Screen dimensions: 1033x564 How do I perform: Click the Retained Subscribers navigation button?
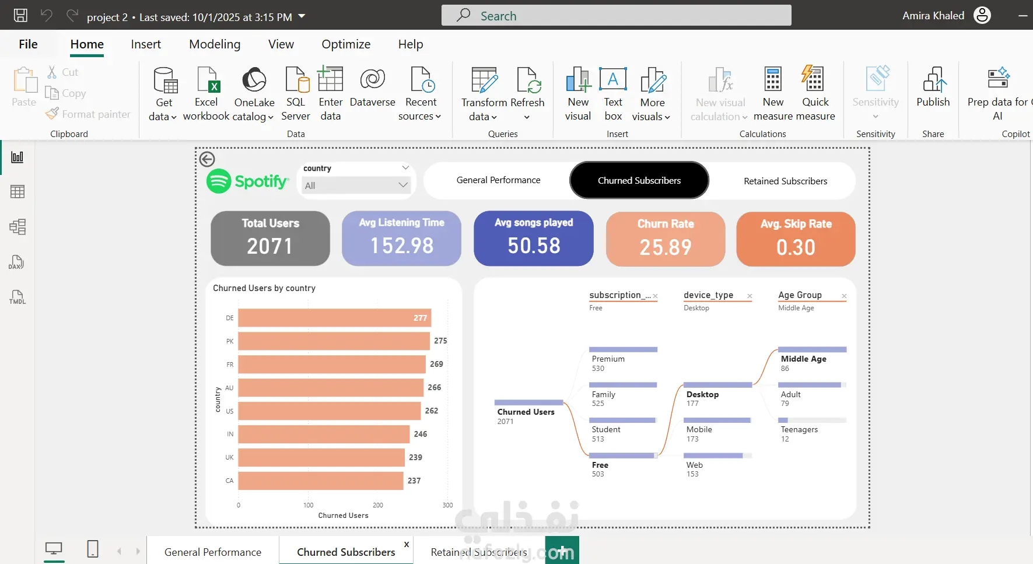tap(785, 181)
